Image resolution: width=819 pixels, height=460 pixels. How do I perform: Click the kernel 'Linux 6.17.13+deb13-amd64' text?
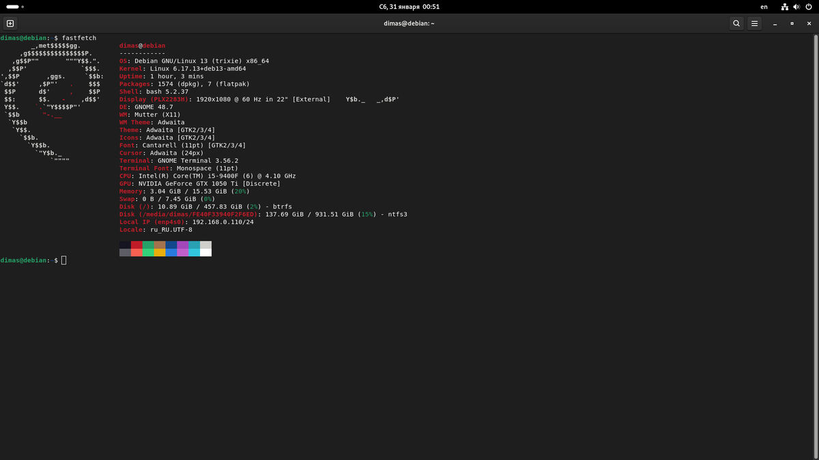tap(198, 68)
